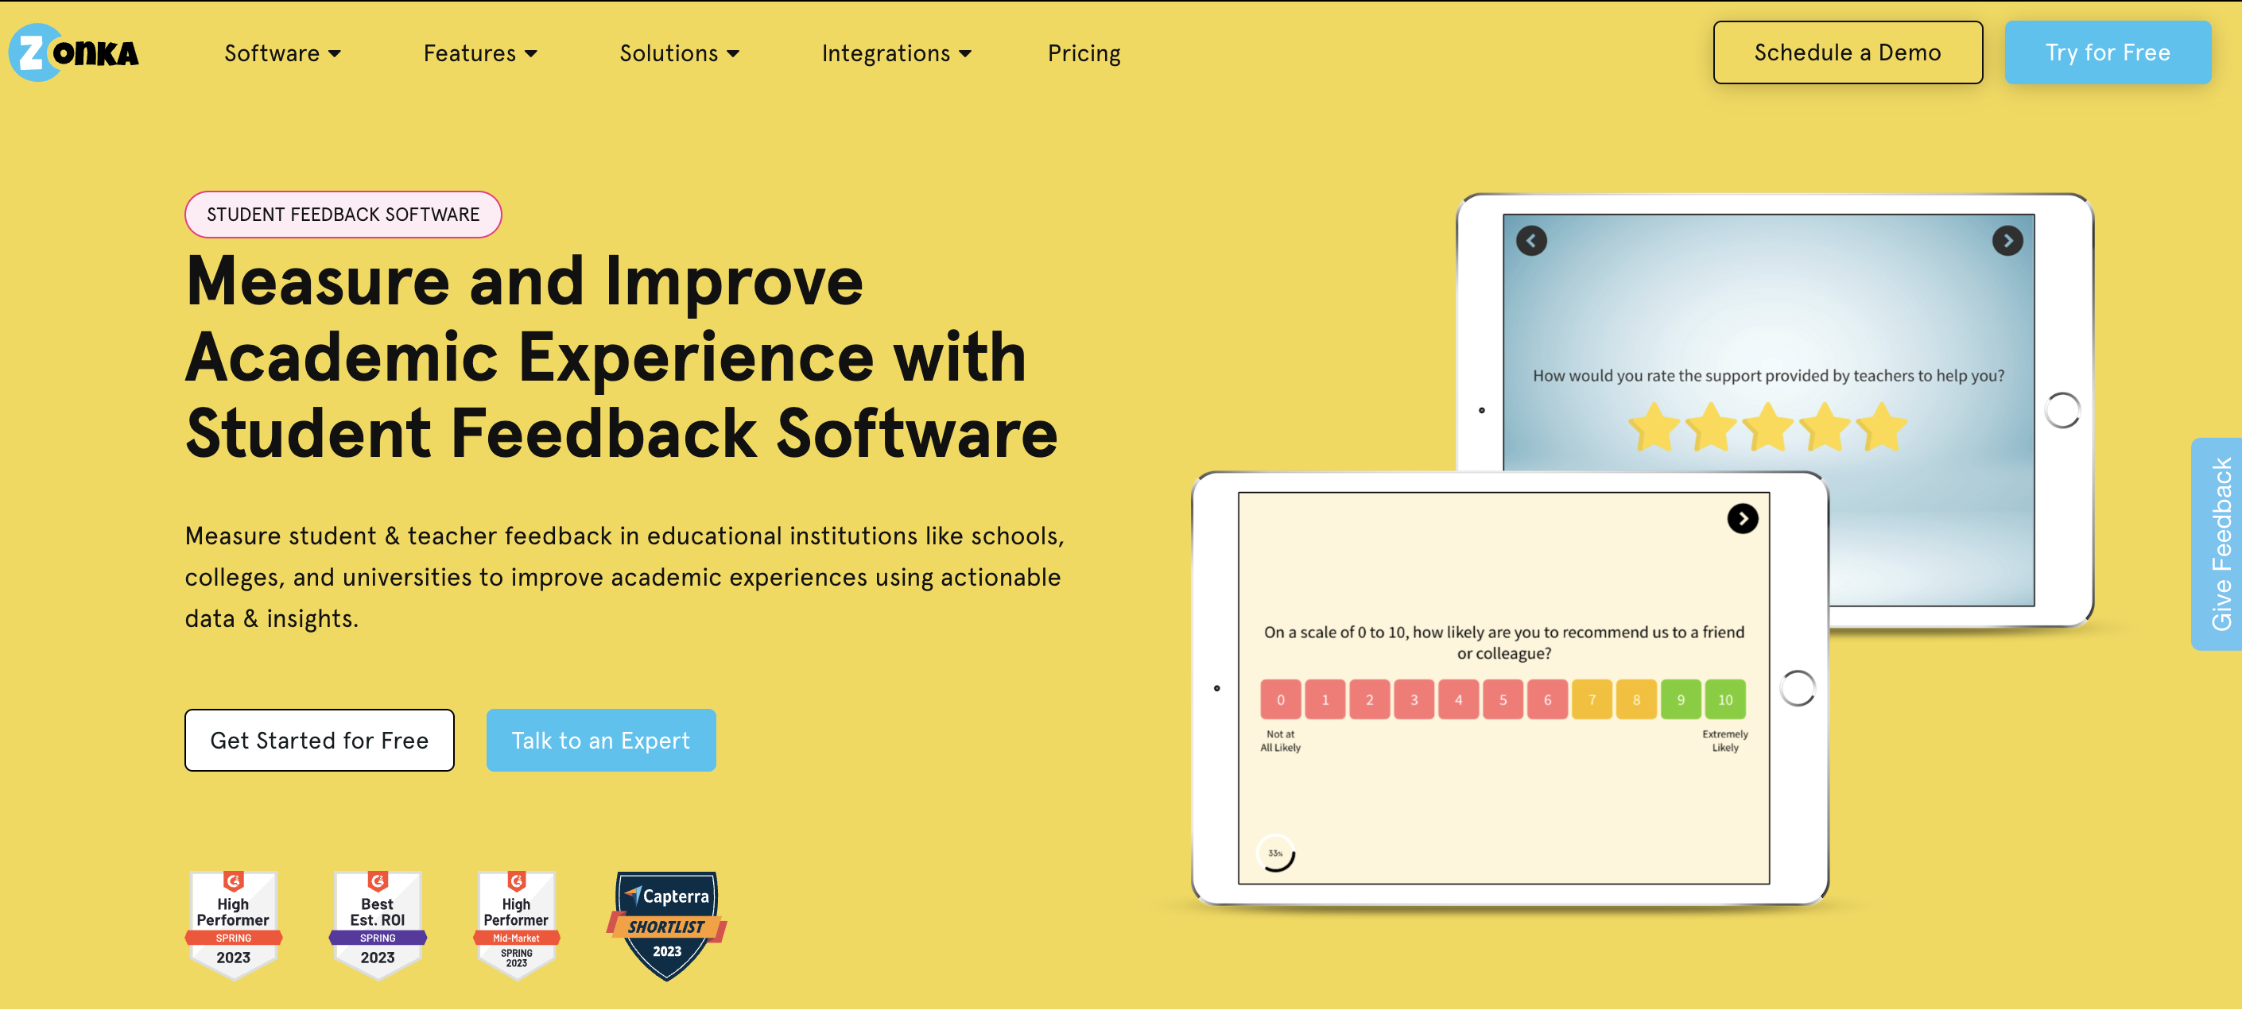Expand the Software dropdown menu

280,53
